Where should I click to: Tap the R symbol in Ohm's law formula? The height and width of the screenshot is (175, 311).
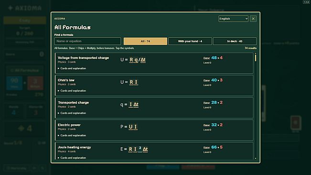(x=131, y=82)
